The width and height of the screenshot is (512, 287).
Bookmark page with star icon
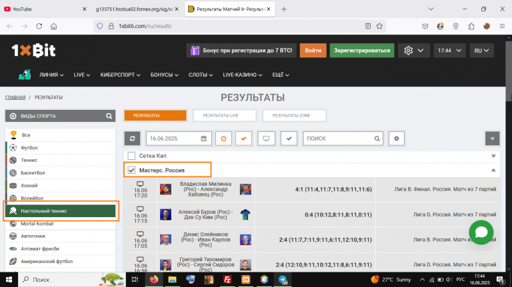coord(379,26)
